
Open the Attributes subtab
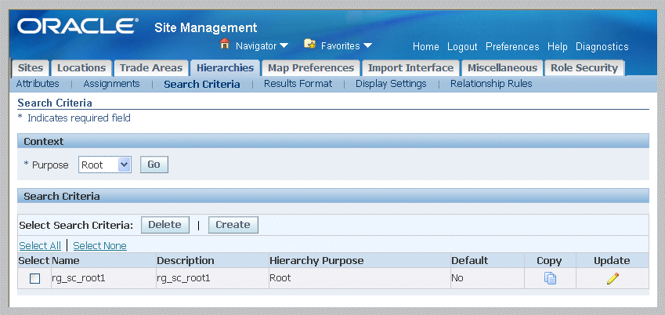click(38, 84)
